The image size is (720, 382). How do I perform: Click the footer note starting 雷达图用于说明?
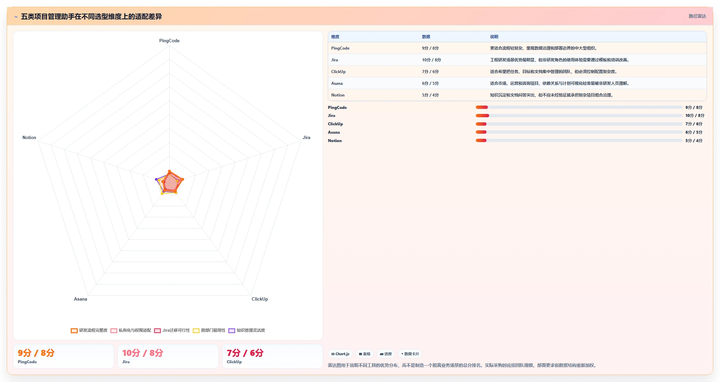click(463, 365)
